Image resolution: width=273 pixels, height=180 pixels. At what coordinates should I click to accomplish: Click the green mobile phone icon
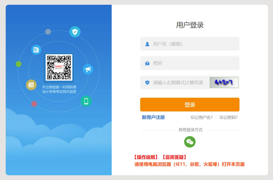click(86, 101)
